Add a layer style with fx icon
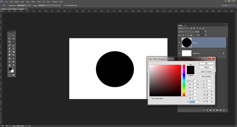Screen dimensions: 237x127 point(207,110)
